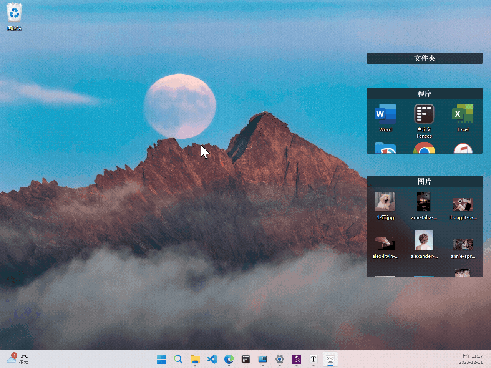The height and width of the screenshot is (368, 491).
Task: Select the 自定义 Fences shortcut
Action: click(424, 121)
